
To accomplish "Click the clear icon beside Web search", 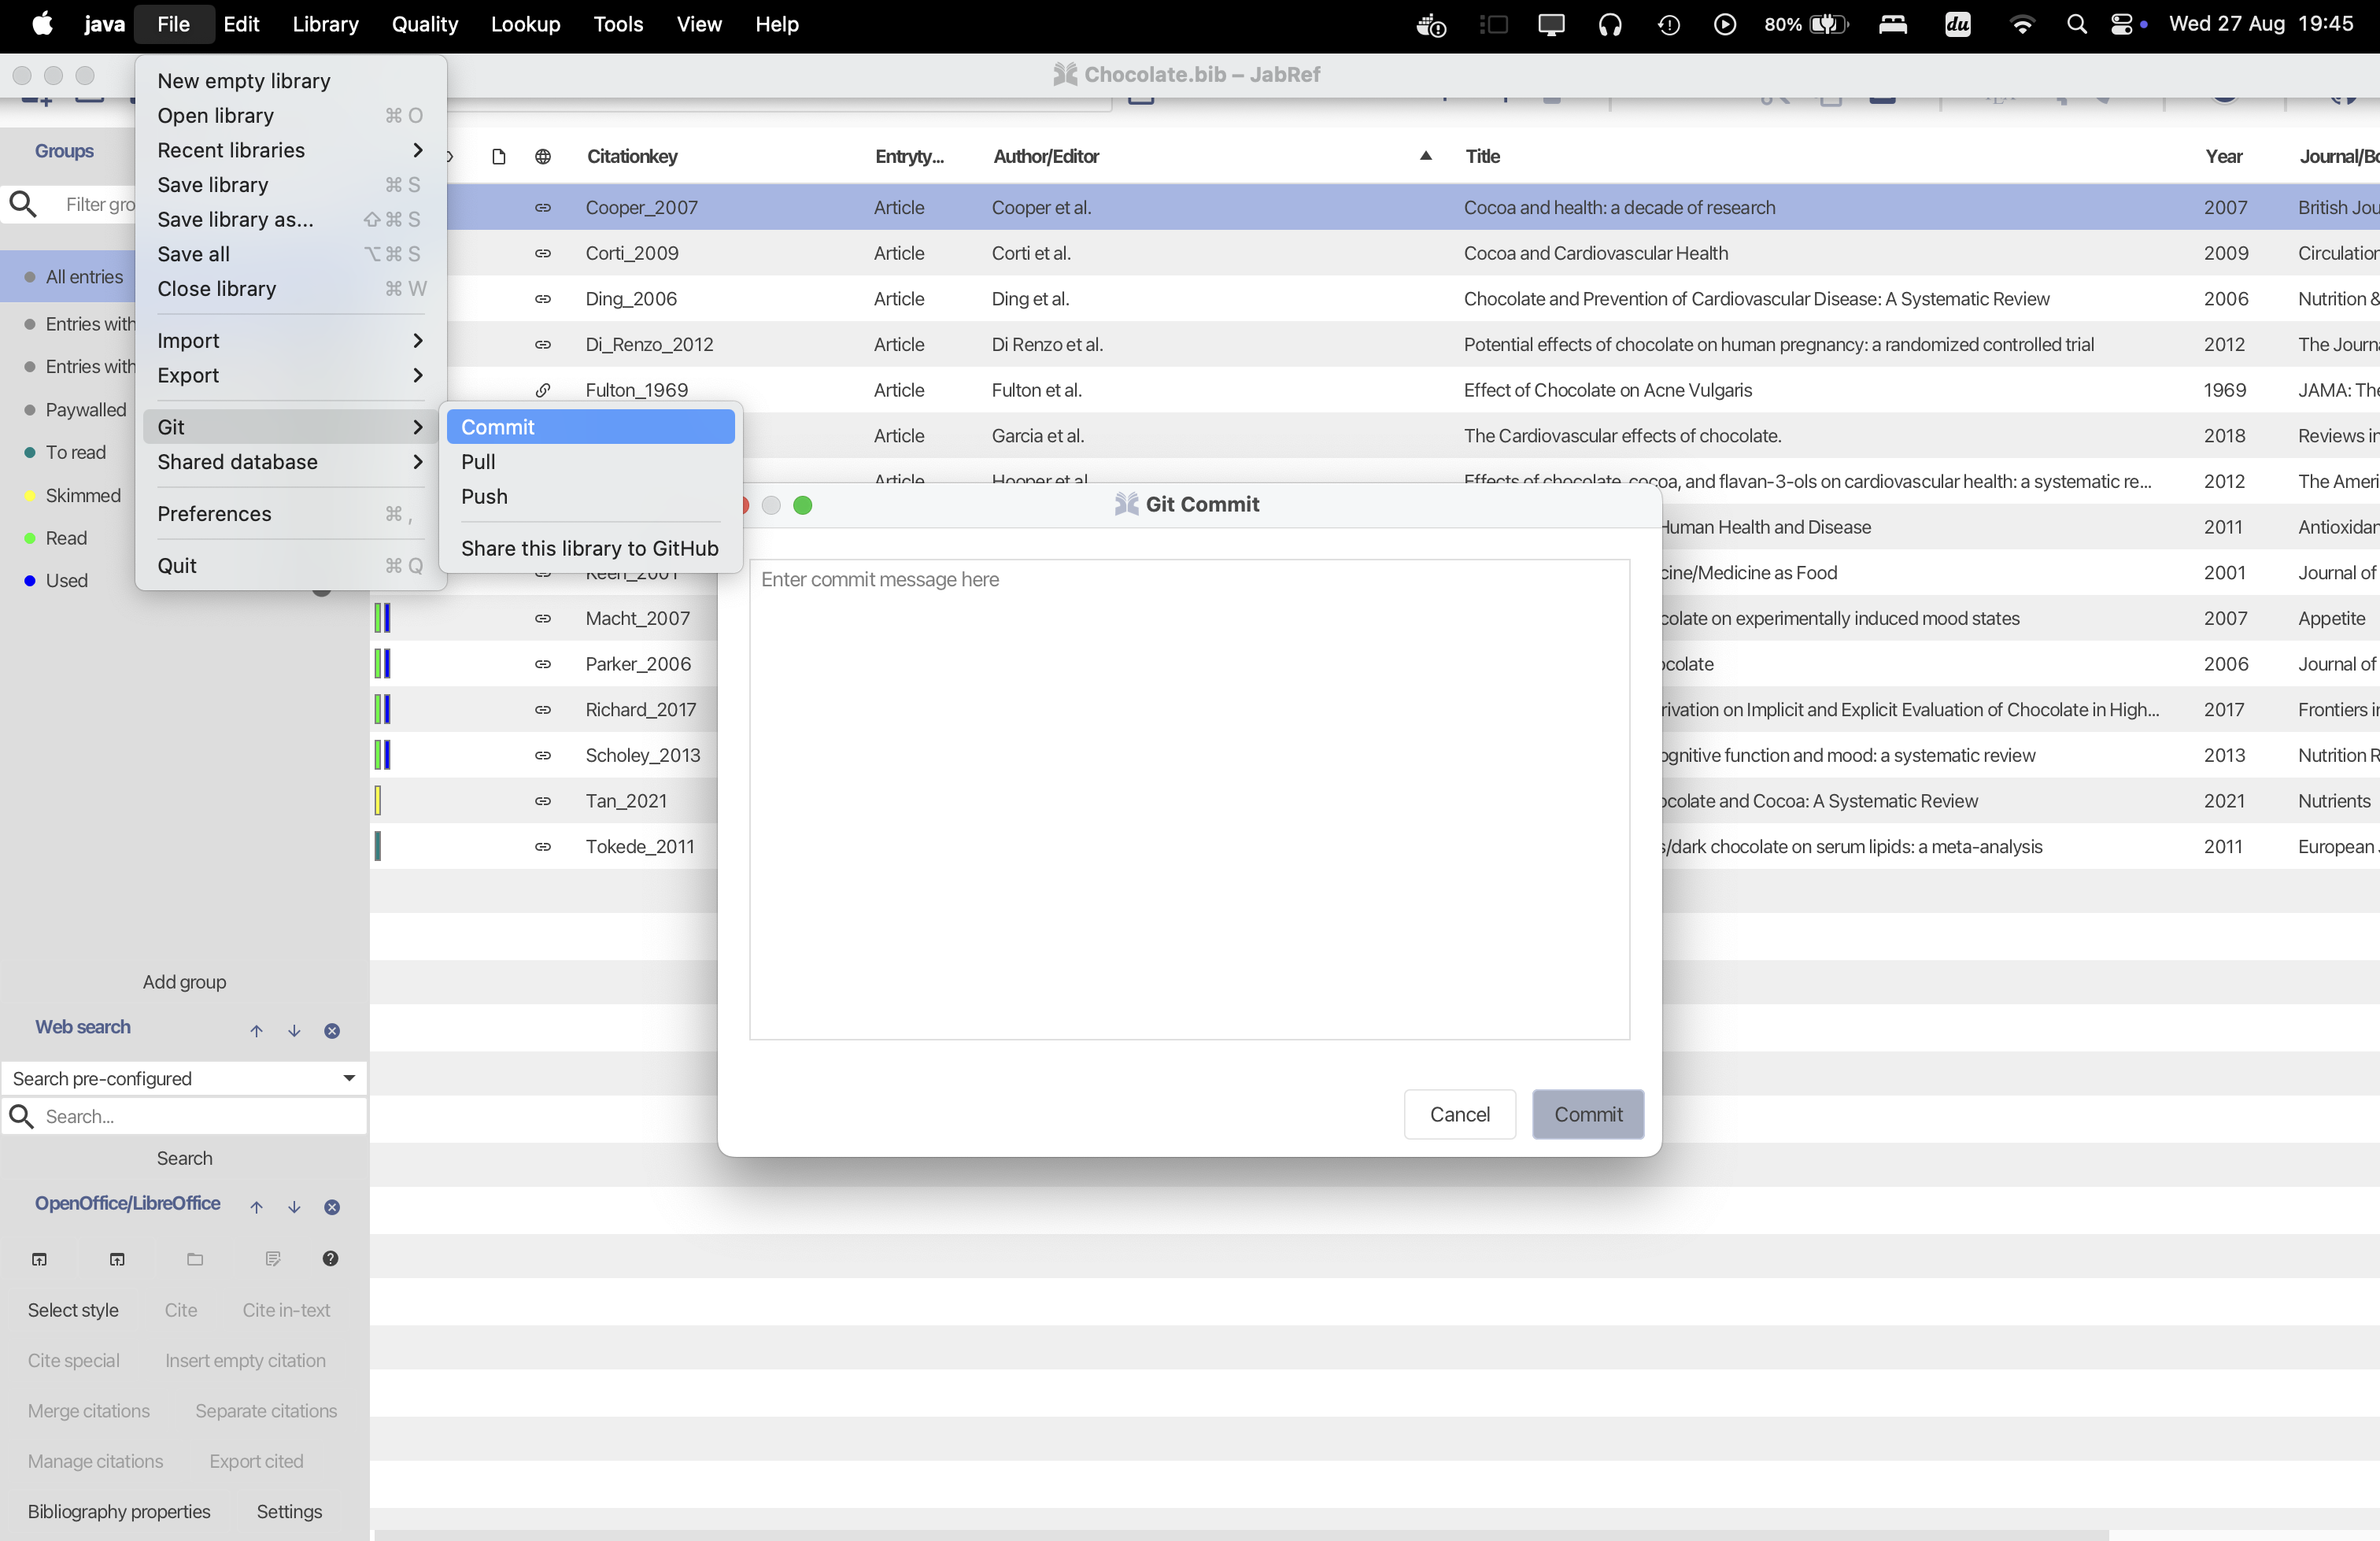I will [332, 1031].
